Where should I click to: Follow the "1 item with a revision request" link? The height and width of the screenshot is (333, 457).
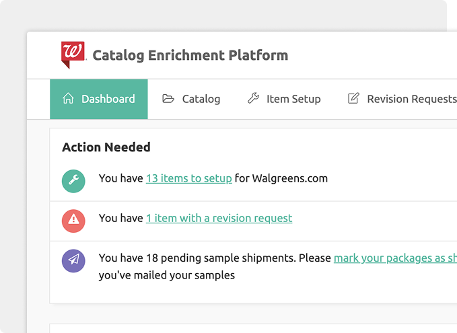(x=219, y=218)
